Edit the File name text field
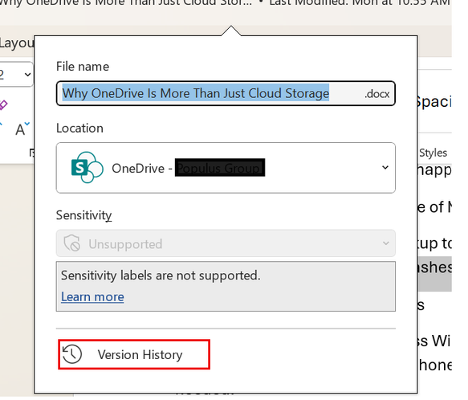 point(226,93)
